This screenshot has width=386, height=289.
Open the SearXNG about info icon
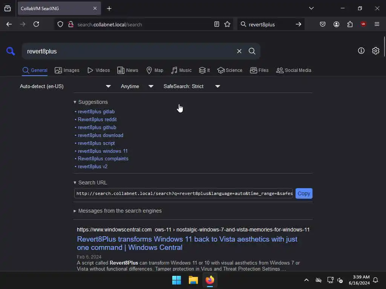361,51
